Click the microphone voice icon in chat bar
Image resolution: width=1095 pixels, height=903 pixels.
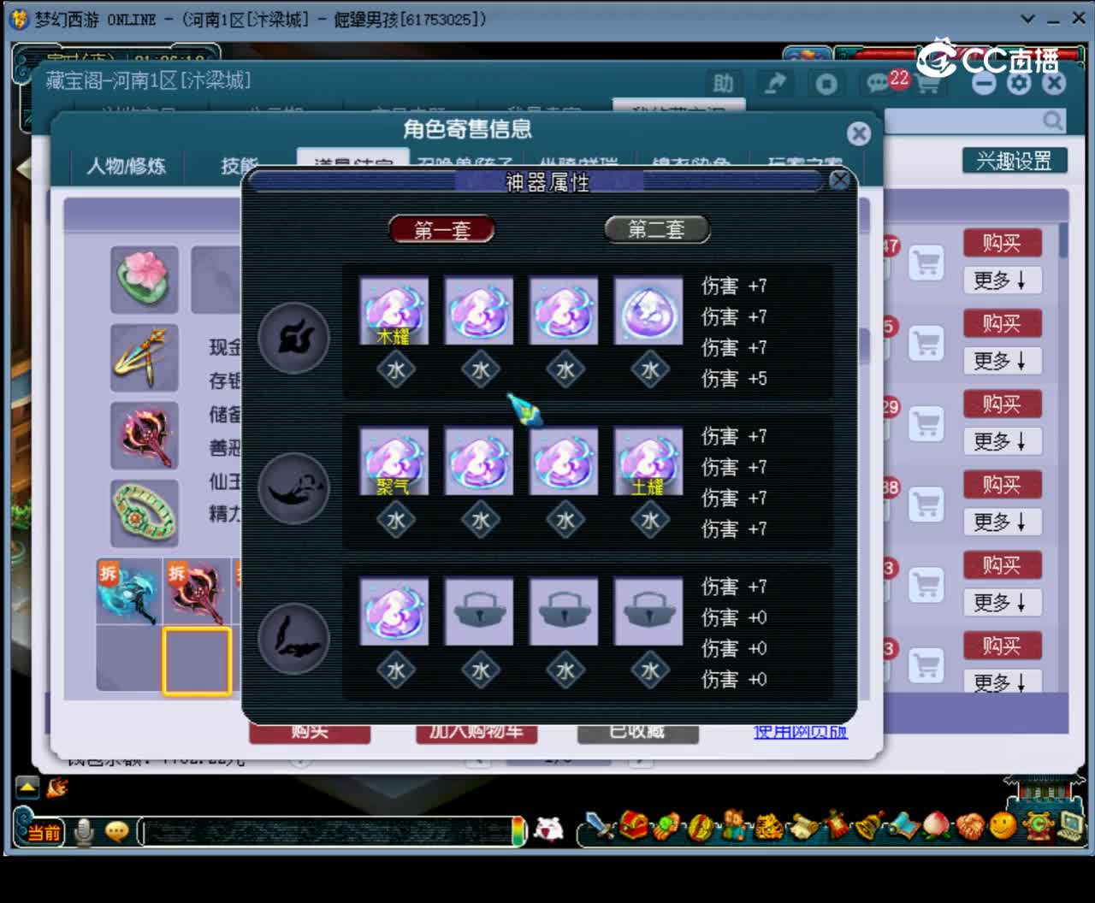click(x=84, y=832)
